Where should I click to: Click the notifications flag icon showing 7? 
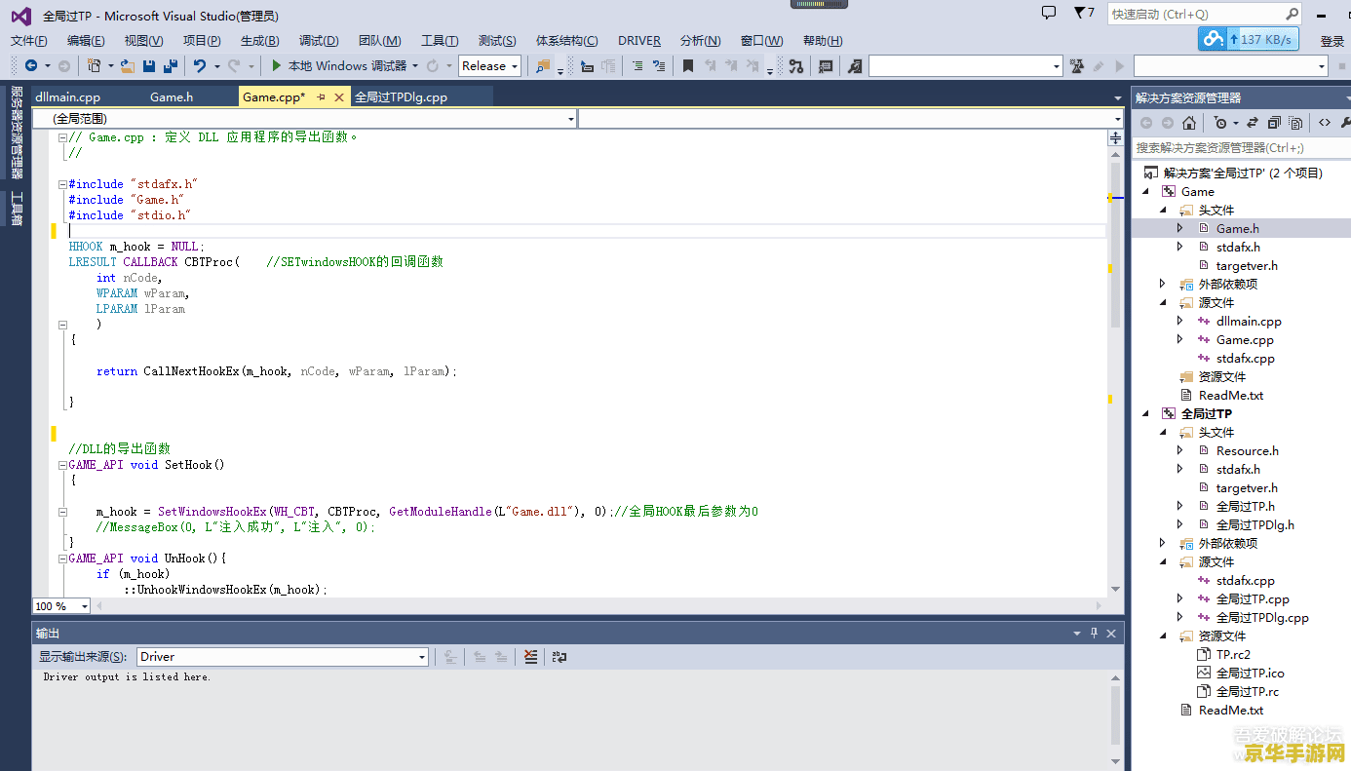coord(1084,13)
